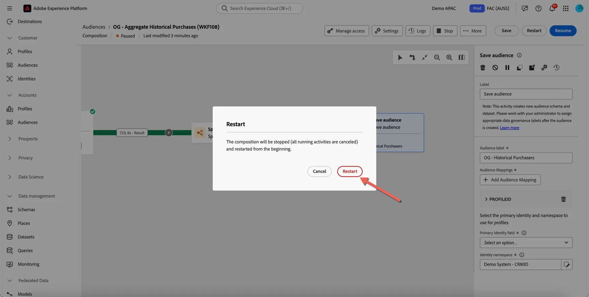Open Monitoring in sidebar

click(x=28, y=264)
